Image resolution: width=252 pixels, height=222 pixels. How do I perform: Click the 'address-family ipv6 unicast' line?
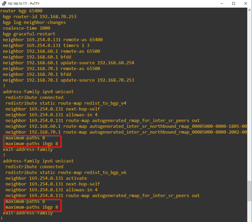(38, 161)
